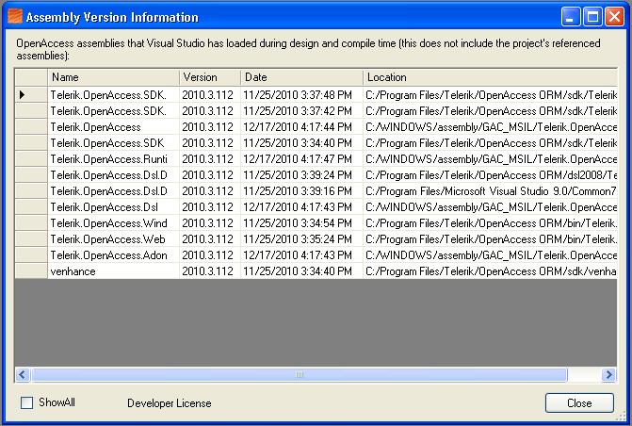Click the row header of Telerik.OpenAccess.Web row
This screenshot has width=632, height=426.
(31, 239)
